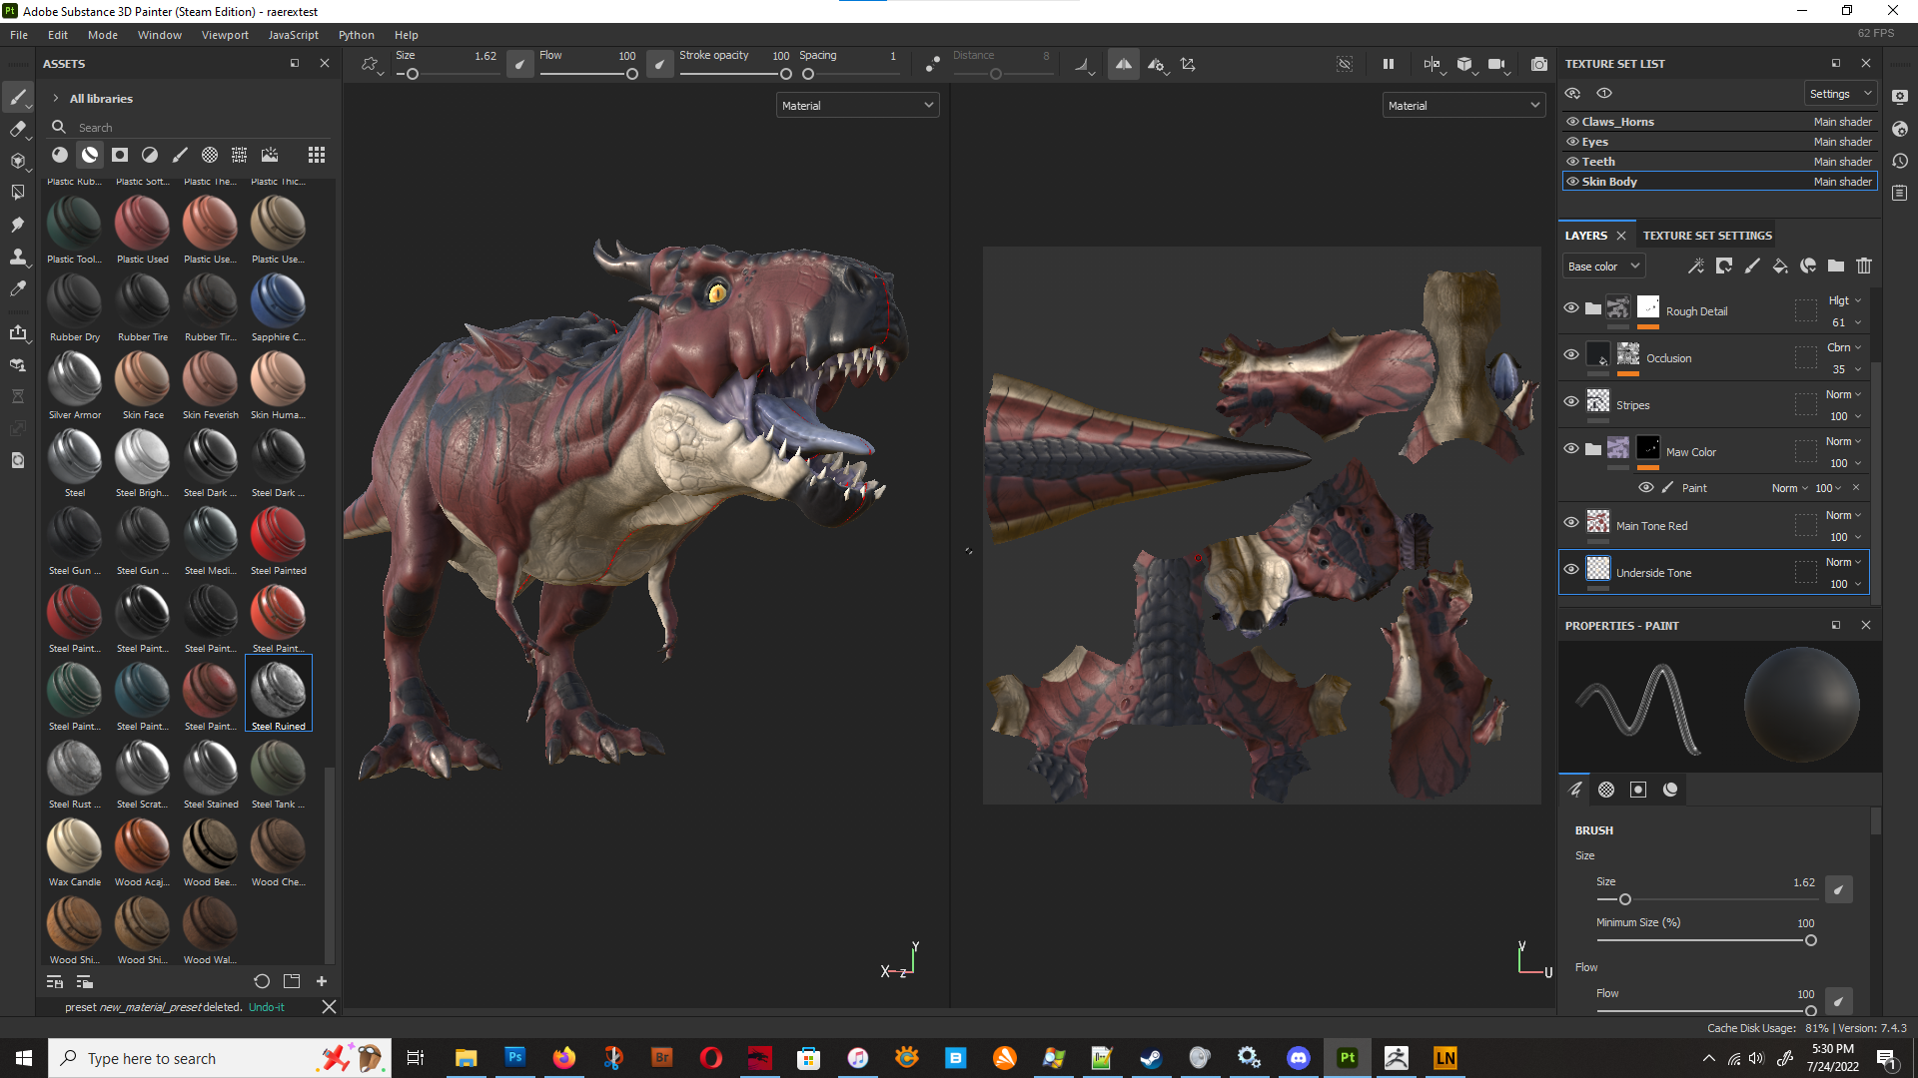Hide the Stripes layer
Screen dimensions: 1918x1078
1571,402
